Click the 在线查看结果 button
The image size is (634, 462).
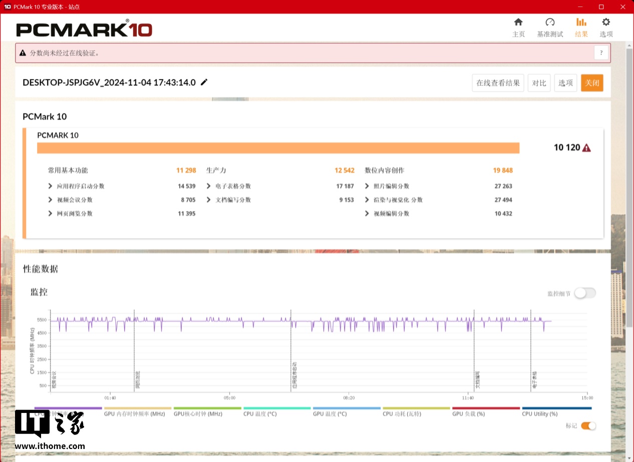coord(498,83)
